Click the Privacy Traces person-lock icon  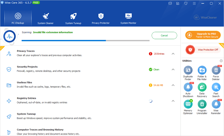coord(9,54)
